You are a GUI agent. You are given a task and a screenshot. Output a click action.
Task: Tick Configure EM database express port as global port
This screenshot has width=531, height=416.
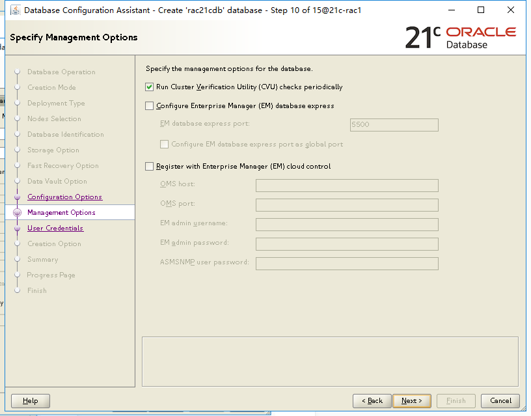(x=164, y=145)
